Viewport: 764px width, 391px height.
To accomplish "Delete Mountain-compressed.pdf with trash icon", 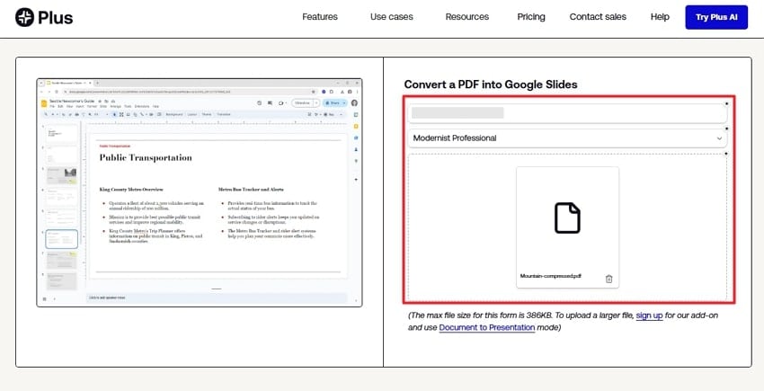I will (609, 279).
